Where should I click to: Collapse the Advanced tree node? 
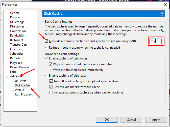click(x=8, y=76)
